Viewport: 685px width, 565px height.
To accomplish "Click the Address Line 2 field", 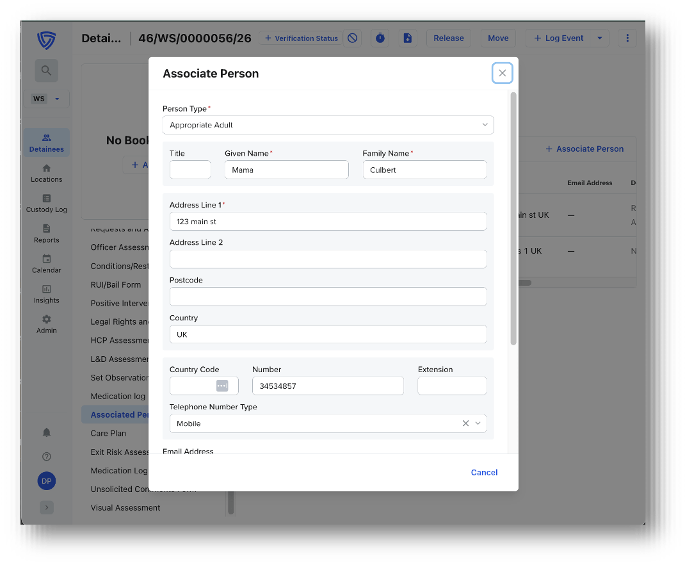I will coord(328,259).
